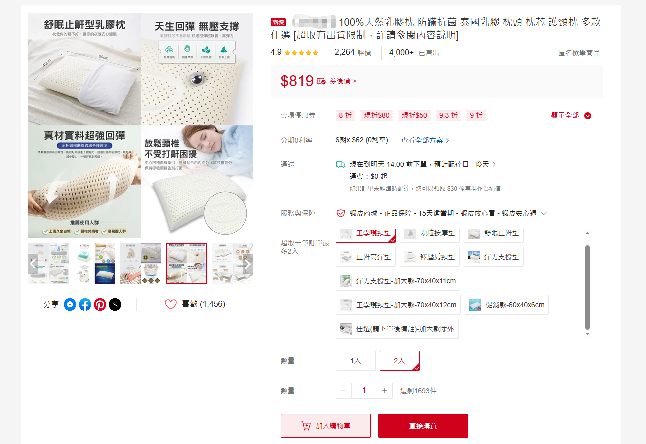Share product via Messenger icon
646x444 pixels.
[70, 304]
